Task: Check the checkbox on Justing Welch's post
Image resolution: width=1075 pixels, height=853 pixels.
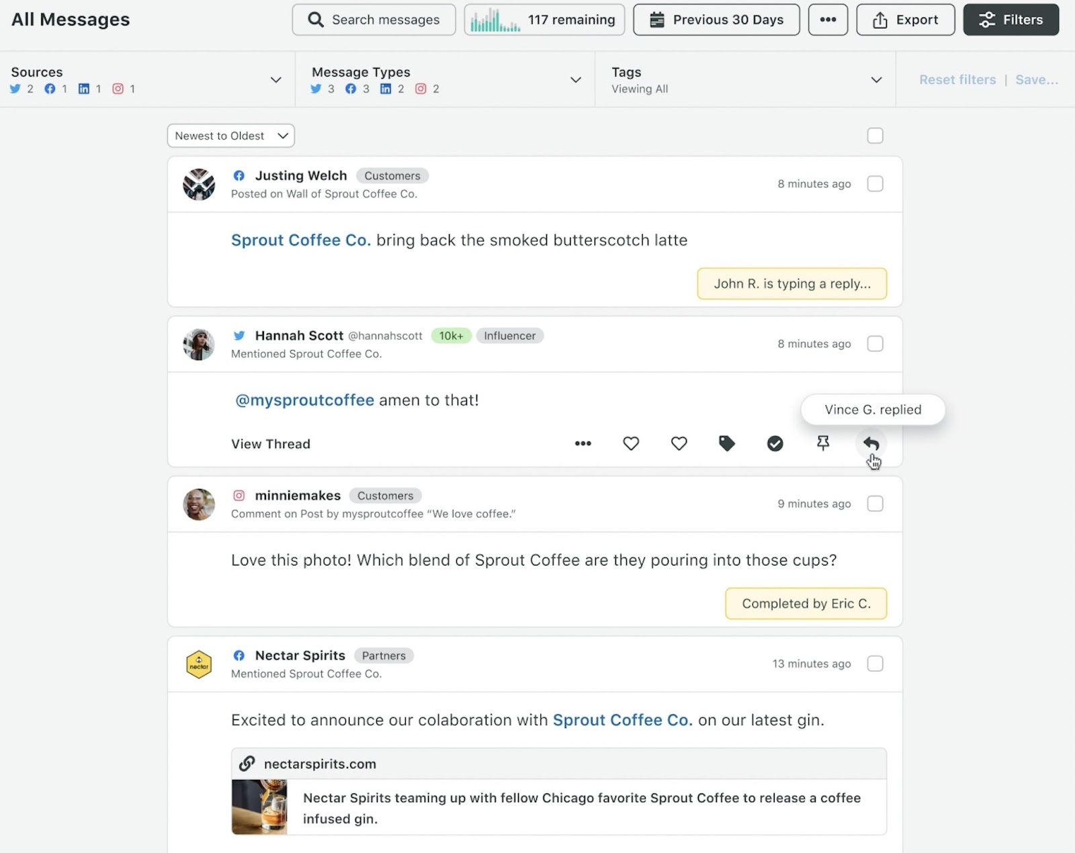Action: [875, 183]
